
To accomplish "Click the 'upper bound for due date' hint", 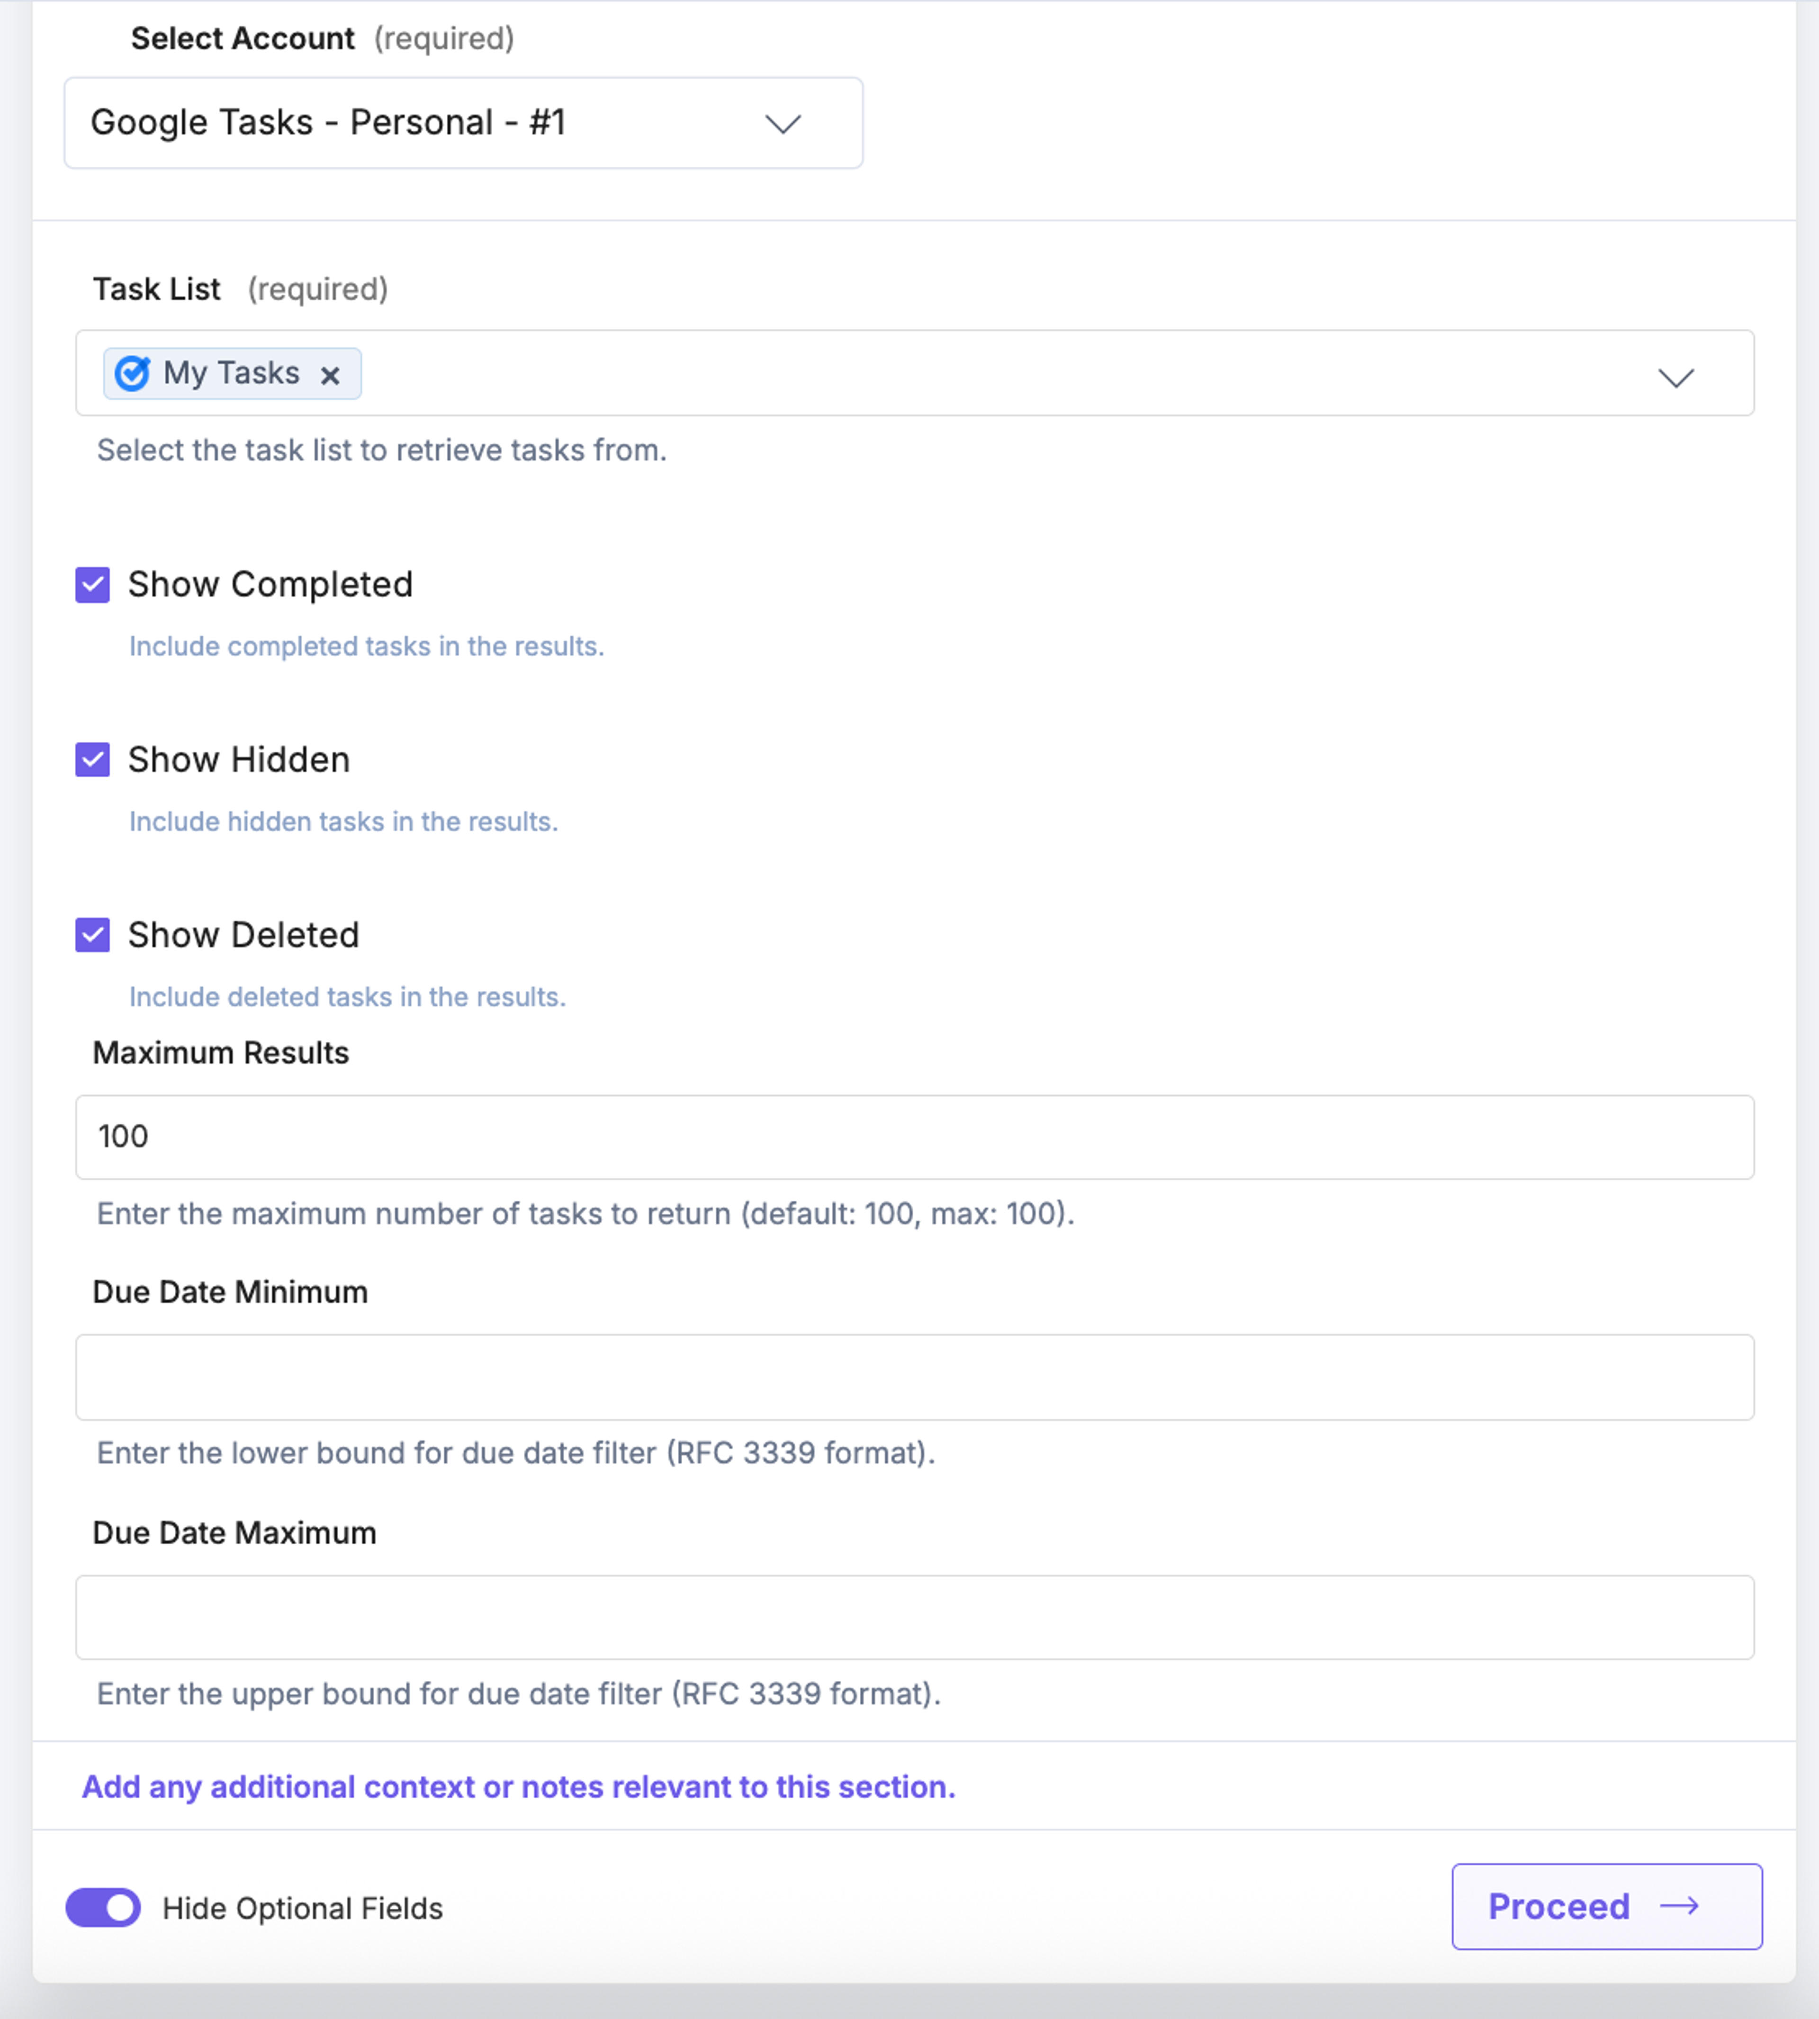I will click(x=519, y=1693).
